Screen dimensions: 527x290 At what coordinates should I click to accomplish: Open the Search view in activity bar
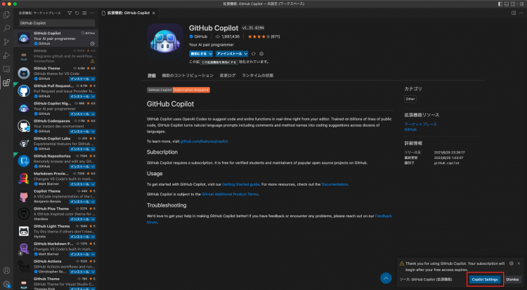tap(6, 28)
